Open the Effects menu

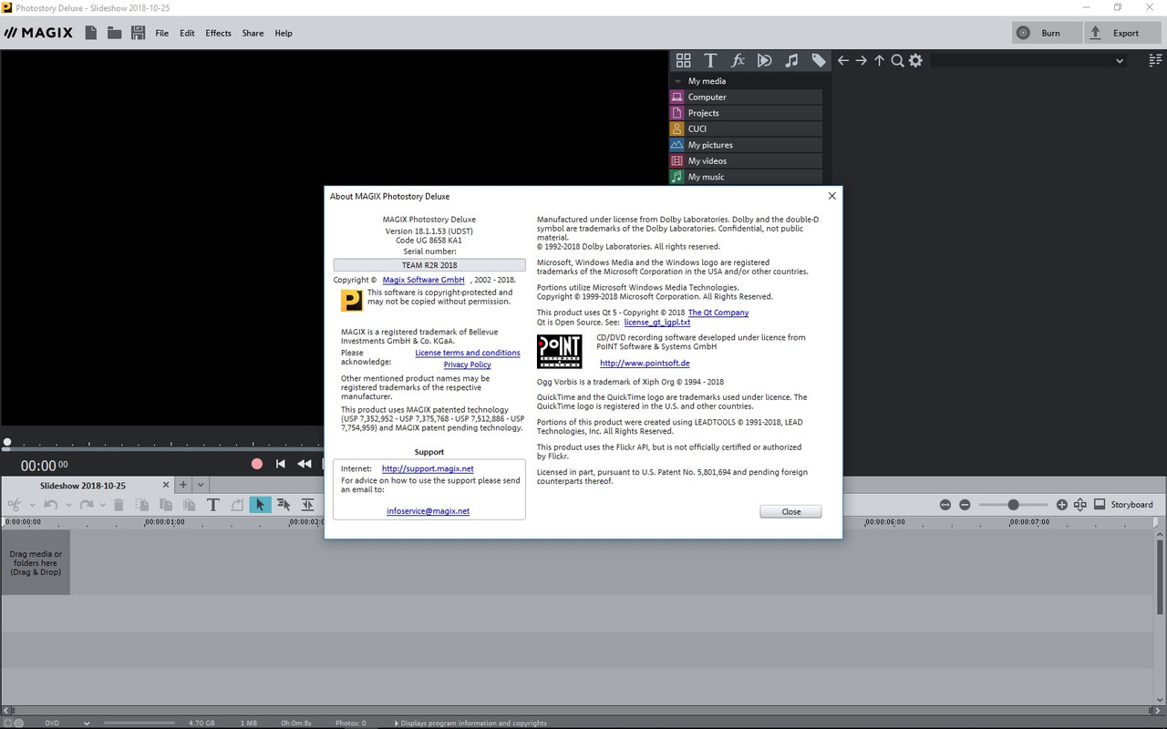218,33
